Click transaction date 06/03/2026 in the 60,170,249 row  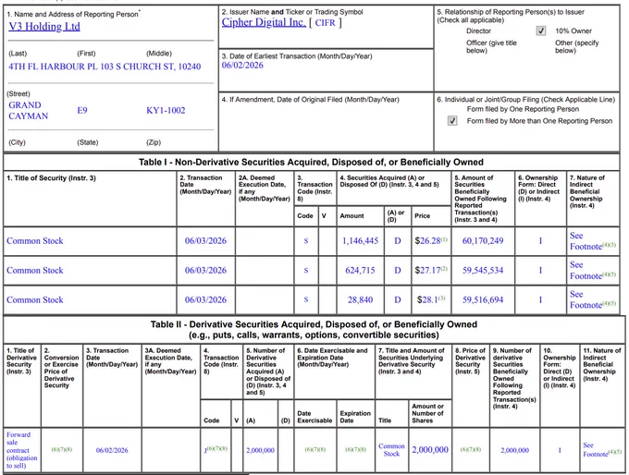click(205, 241)
